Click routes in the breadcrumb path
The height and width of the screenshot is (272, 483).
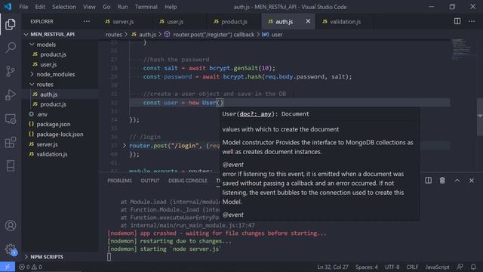click(114, 35)
